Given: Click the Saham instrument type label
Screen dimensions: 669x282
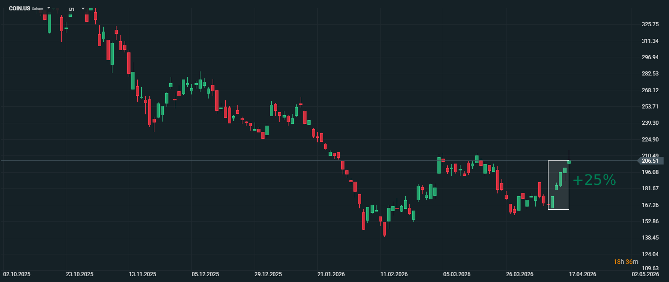Looking at the screenshot, I should 37,9.
